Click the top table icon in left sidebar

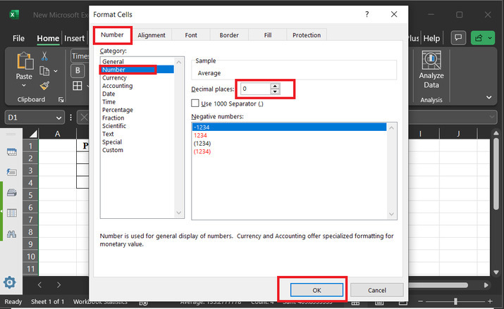(x=11, y=152)
